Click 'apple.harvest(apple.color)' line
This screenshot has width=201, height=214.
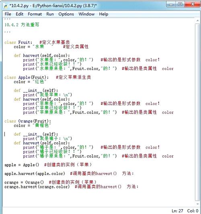[35, 174]
